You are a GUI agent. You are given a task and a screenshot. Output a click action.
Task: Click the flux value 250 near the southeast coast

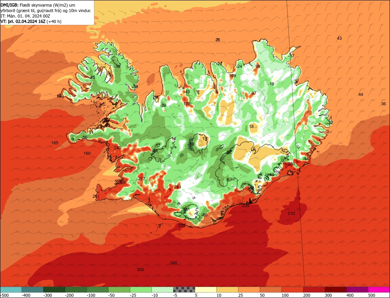291,164
